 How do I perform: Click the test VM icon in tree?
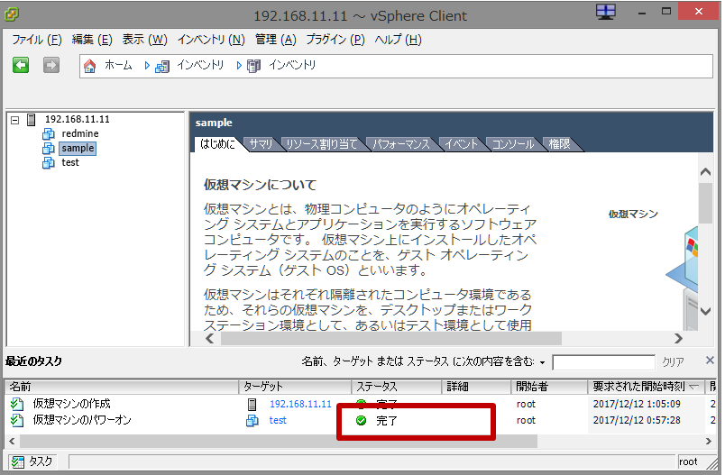48,162
